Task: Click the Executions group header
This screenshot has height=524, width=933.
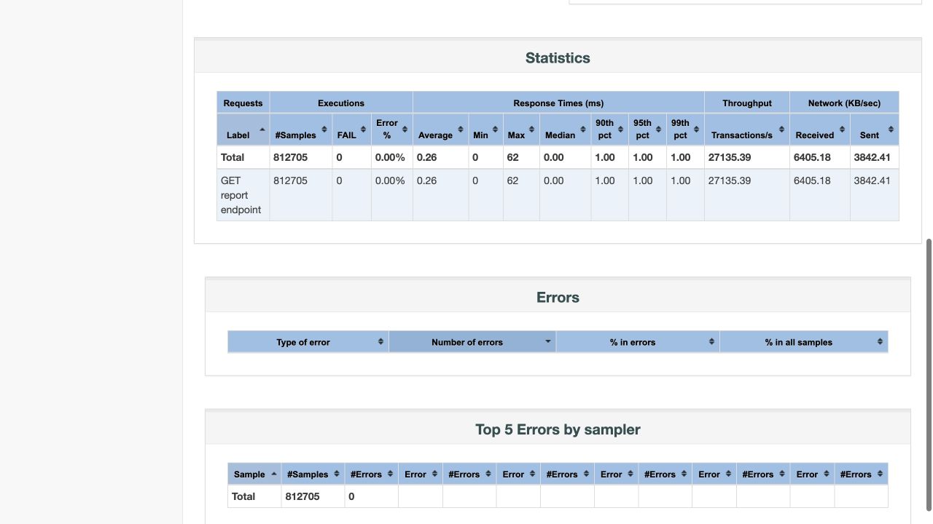Action: pos(341,103)
